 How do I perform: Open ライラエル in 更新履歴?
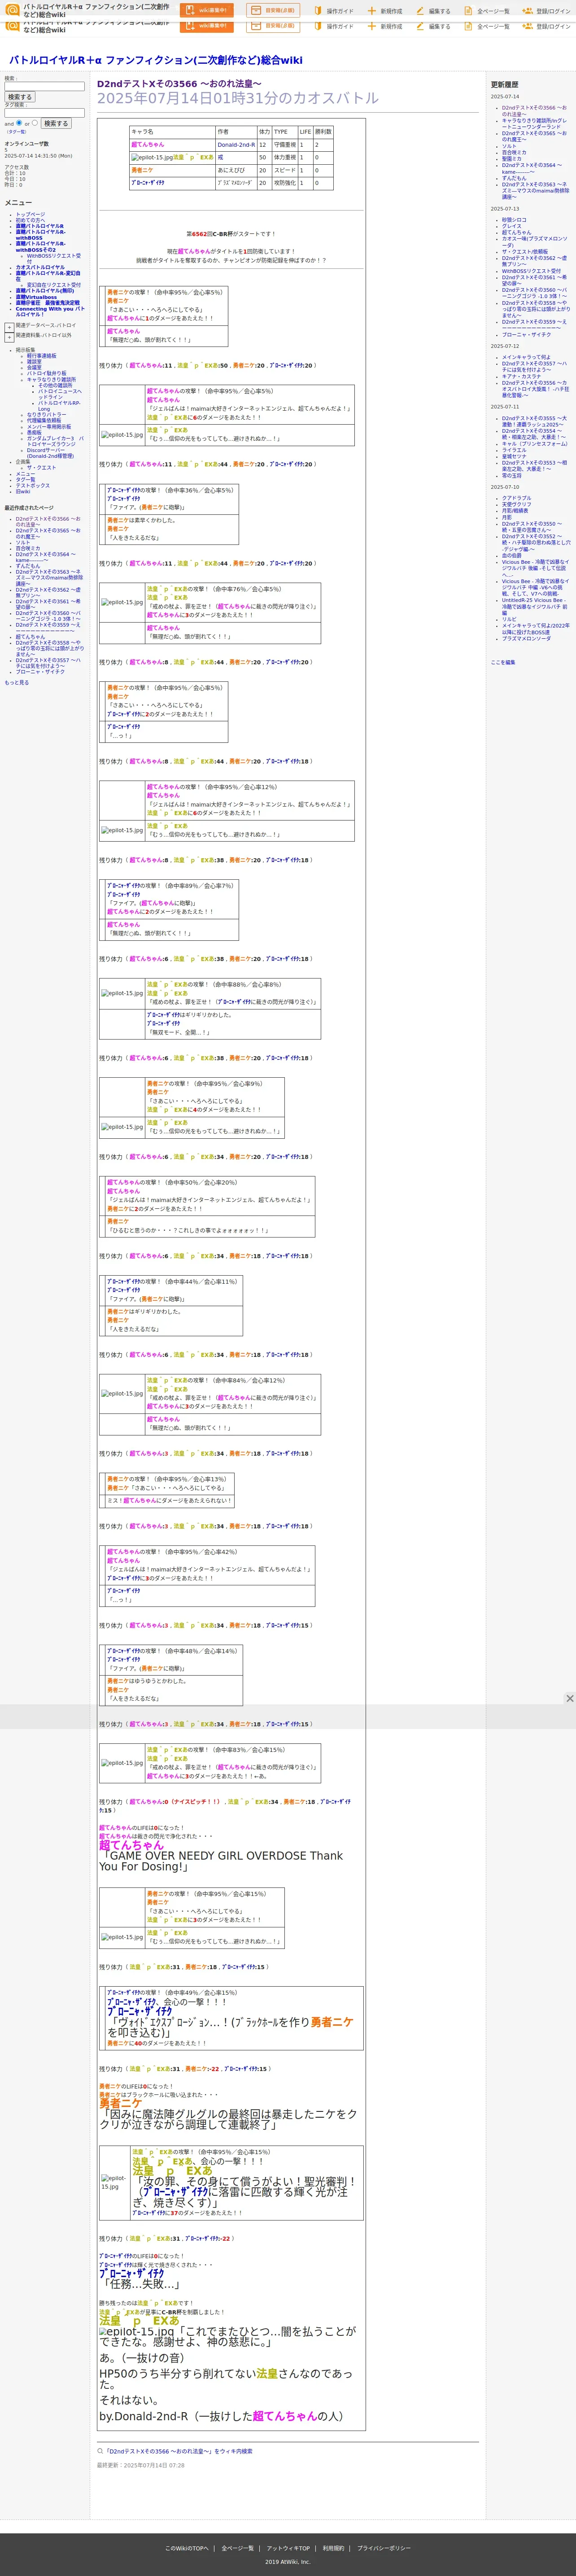tap(514, 450)
